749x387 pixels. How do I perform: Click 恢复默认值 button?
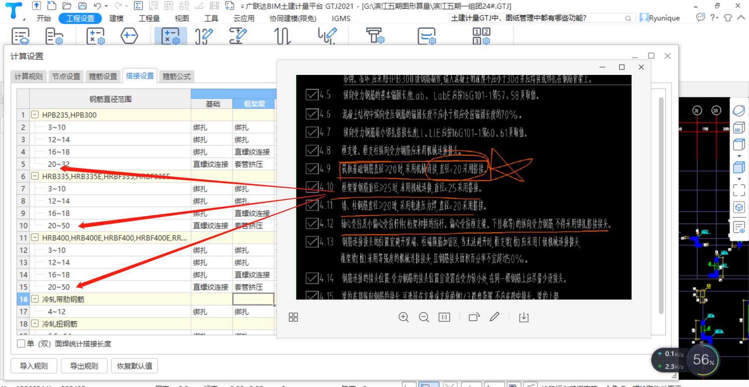pos(135,366)
